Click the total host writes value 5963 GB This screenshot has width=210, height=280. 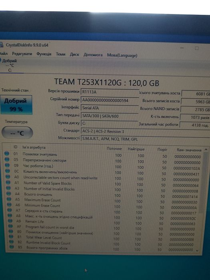tap(196, 102)
